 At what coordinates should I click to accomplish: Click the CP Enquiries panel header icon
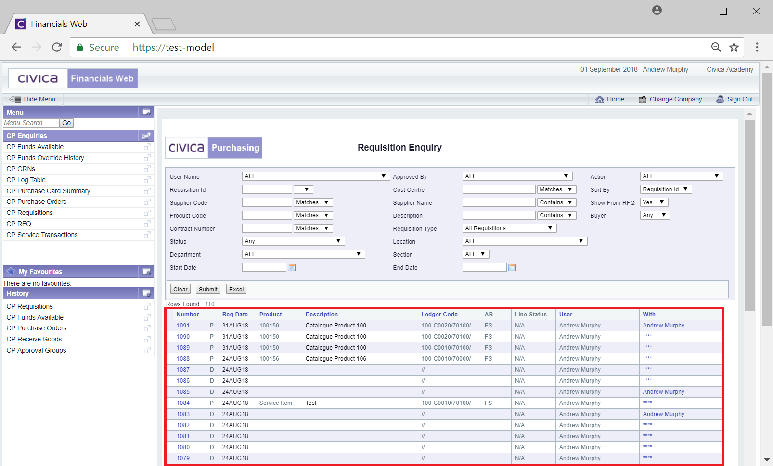coord(147,136)
